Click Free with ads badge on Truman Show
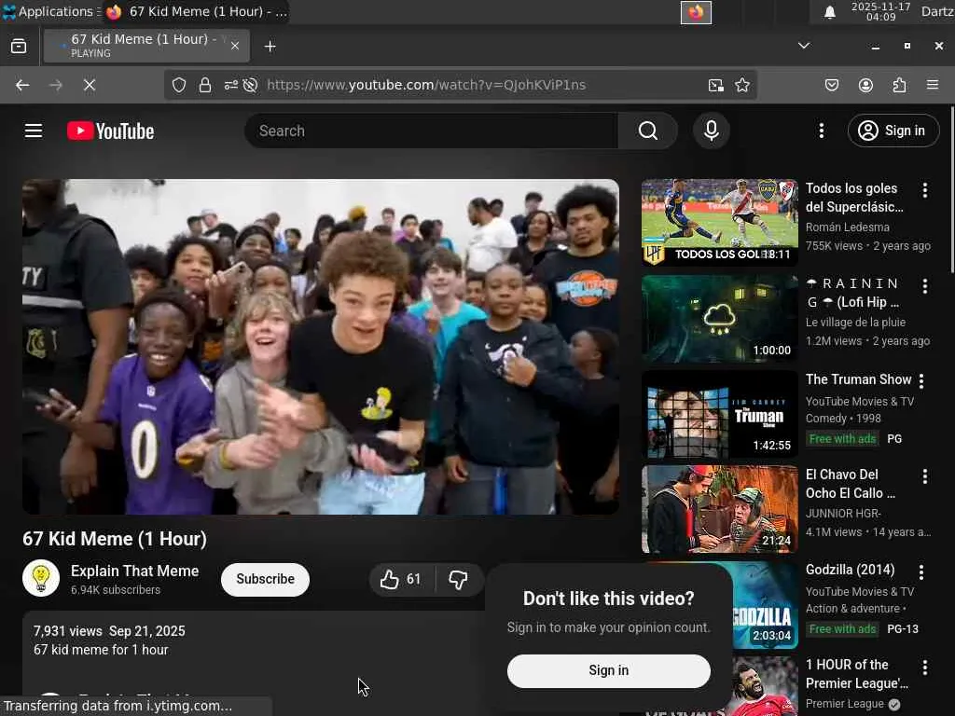This screenshot has height=716, width=955. tap(842, 439)
